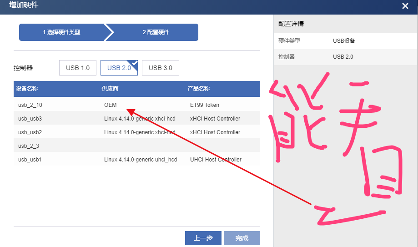The height and width of the screenshot is (247, 418).
Task: Go to step 1 选择硬件类型
Action: tap(61, 32)
